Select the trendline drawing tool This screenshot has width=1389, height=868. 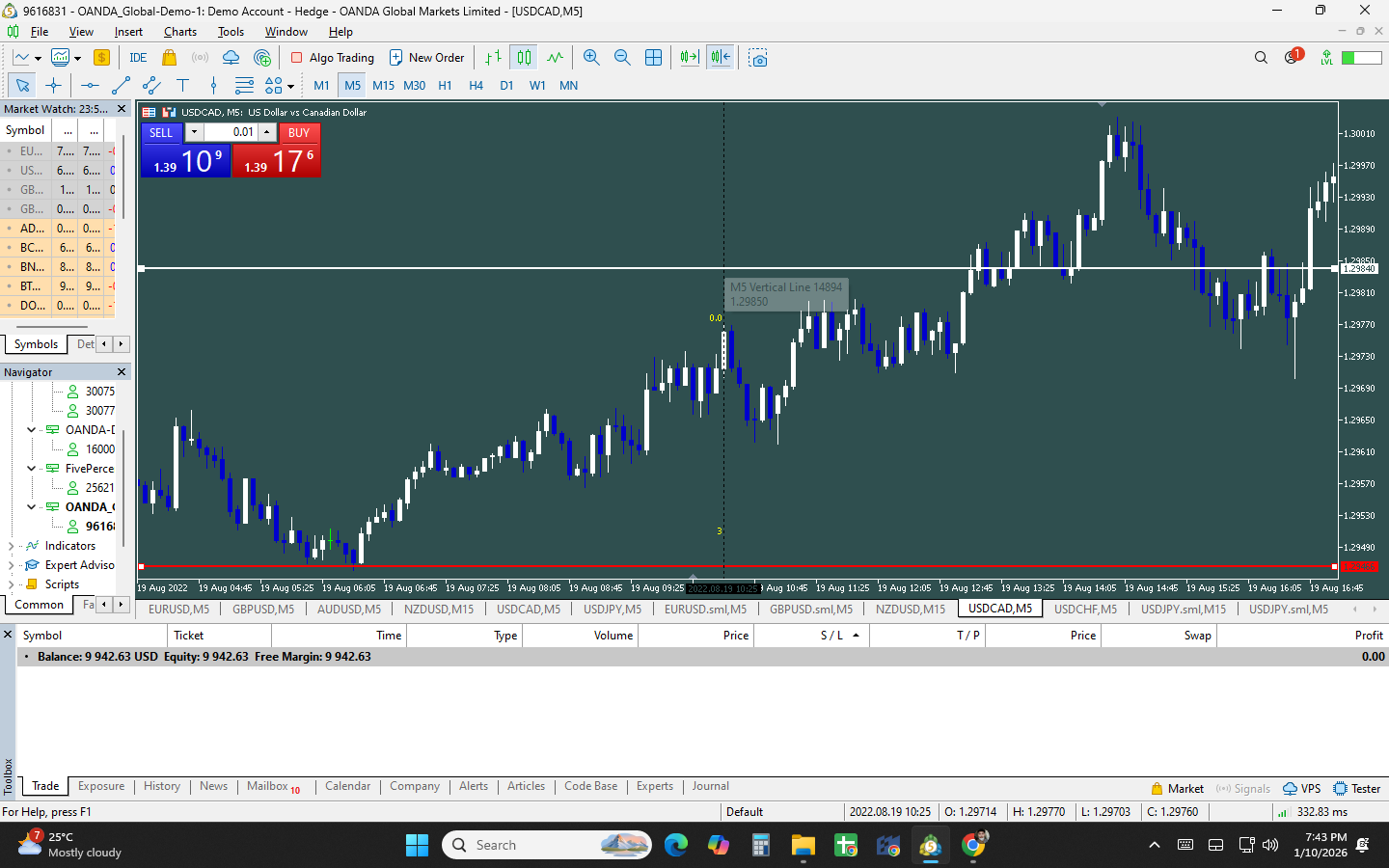point(121,86)
